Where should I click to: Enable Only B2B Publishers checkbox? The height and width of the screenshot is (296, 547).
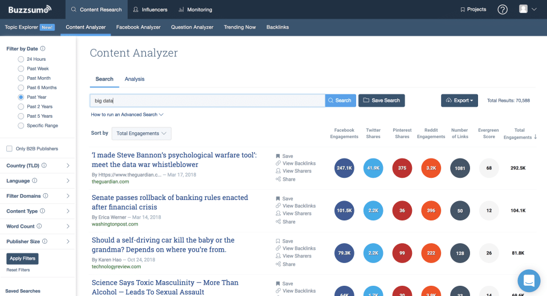(9, 149)
